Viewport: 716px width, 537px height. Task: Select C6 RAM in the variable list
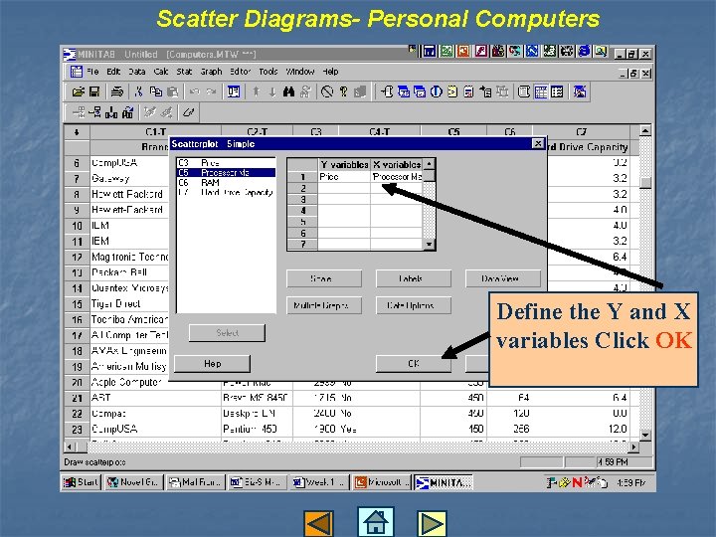pyautogui.click(x=226, y=183)
